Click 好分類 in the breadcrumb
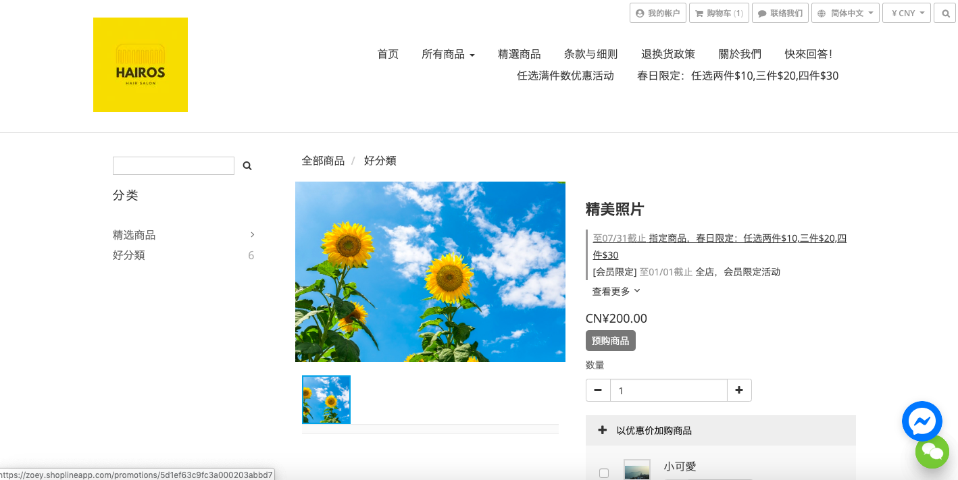958x480 pixels. pyautogui.click(x=380, y=161)
